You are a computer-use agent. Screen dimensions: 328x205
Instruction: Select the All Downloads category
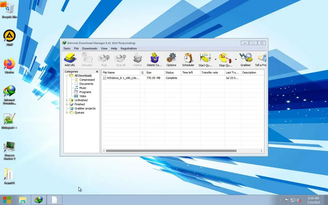point(83,76)
